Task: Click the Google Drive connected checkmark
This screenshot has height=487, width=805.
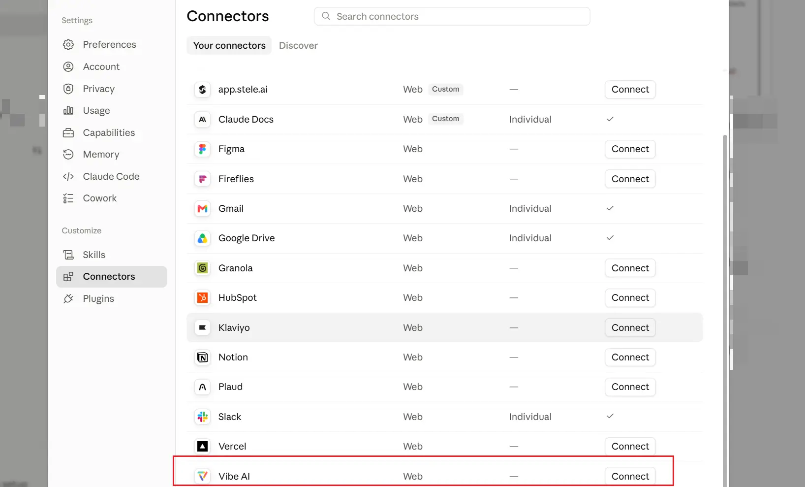Action: 610,238
